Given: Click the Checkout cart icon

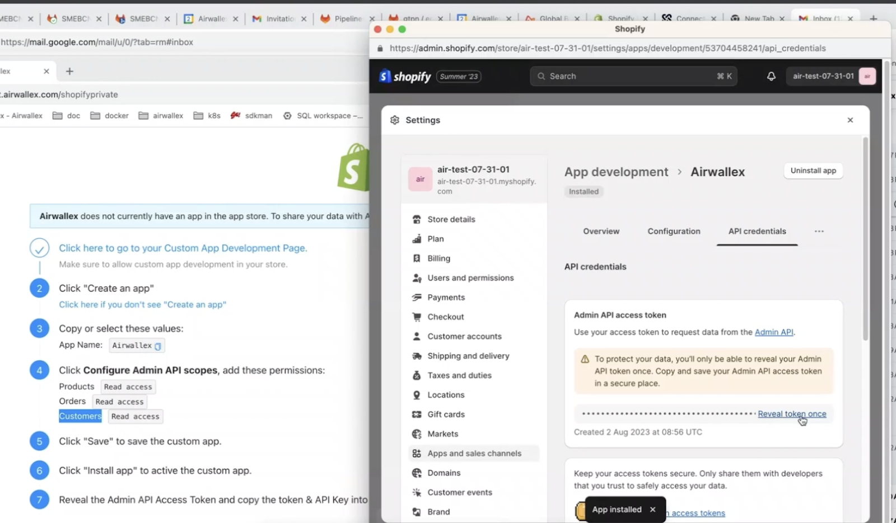Looking at the screenshot, I should tap(417, 317).
